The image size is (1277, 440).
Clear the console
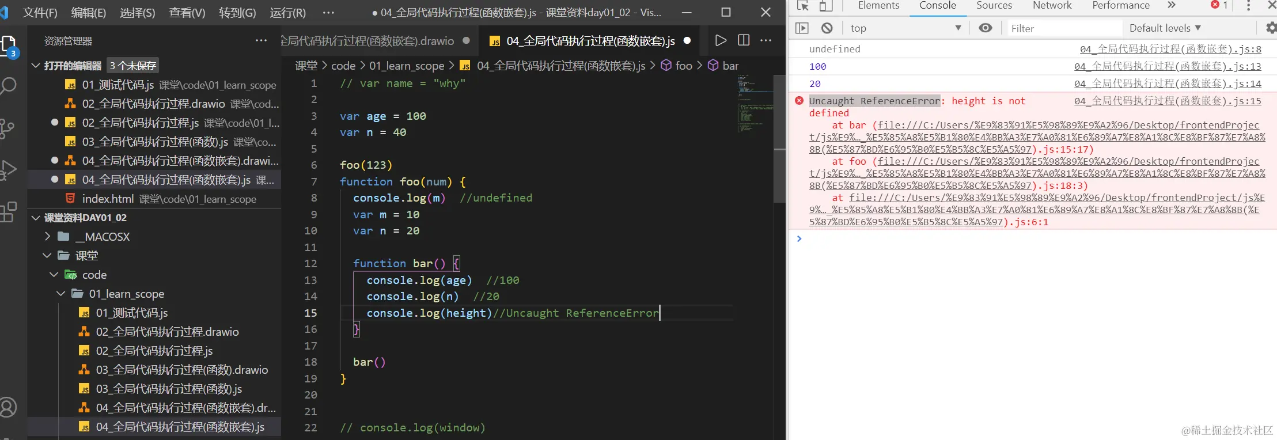click(827, 28)
